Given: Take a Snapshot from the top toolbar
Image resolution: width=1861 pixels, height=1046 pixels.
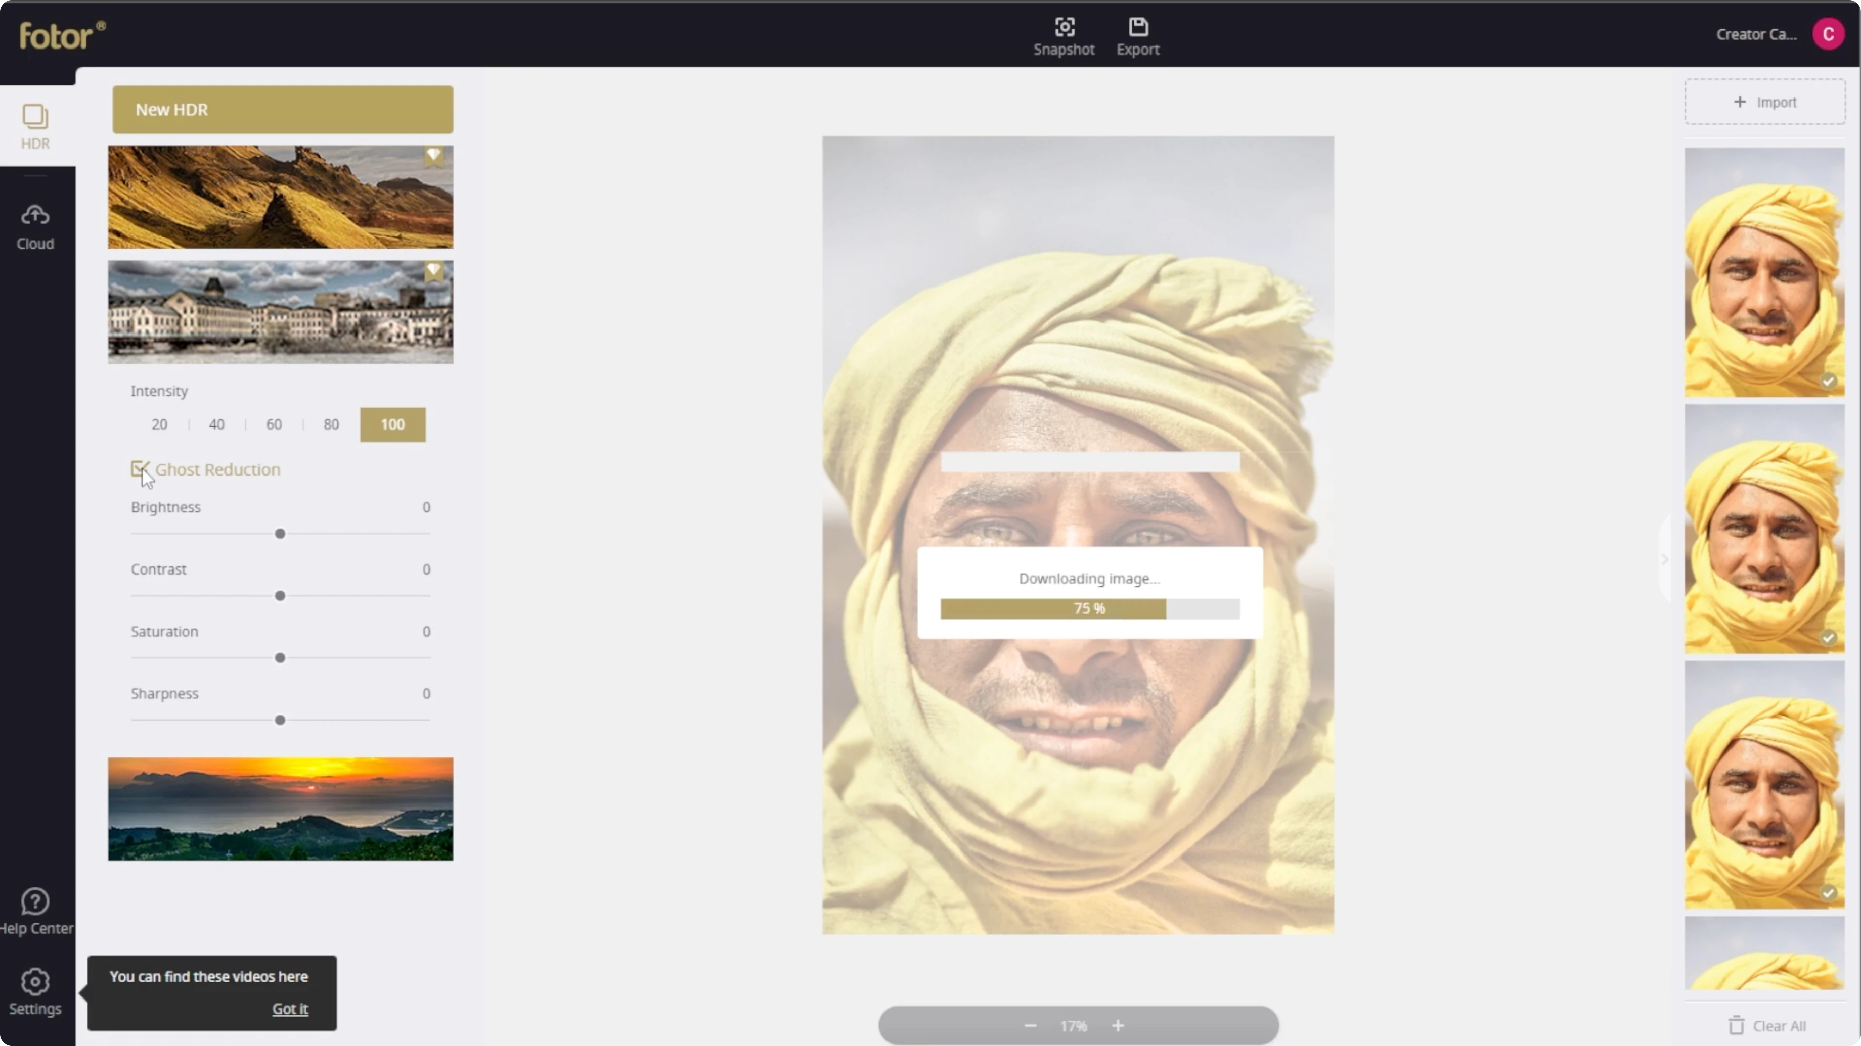Looking at the screenshot, I should (x=1064, y=37).
